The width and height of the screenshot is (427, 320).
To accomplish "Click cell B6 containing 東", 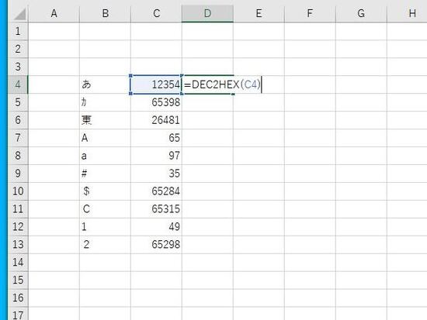I will 105,120.
